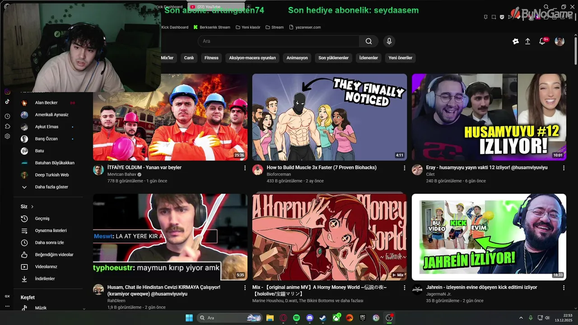
Task: Click the Windows taskbar Ara search box
Action: pyautogui.click(x=229, y=318)
